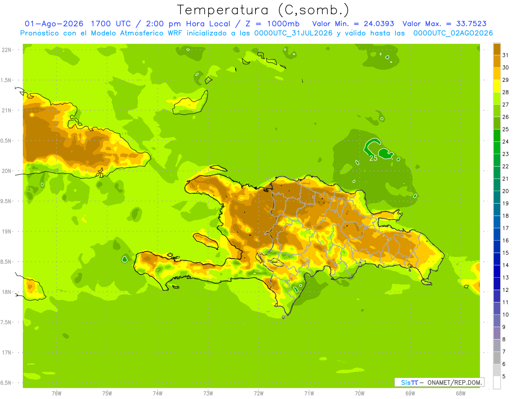Click the '74W' longitude label
This screenshot has width=517, height=399.
(x=158, y=393)
